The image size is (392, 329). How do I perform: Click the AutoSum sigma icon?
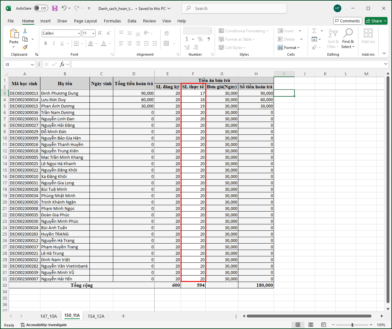click(314, 31)
